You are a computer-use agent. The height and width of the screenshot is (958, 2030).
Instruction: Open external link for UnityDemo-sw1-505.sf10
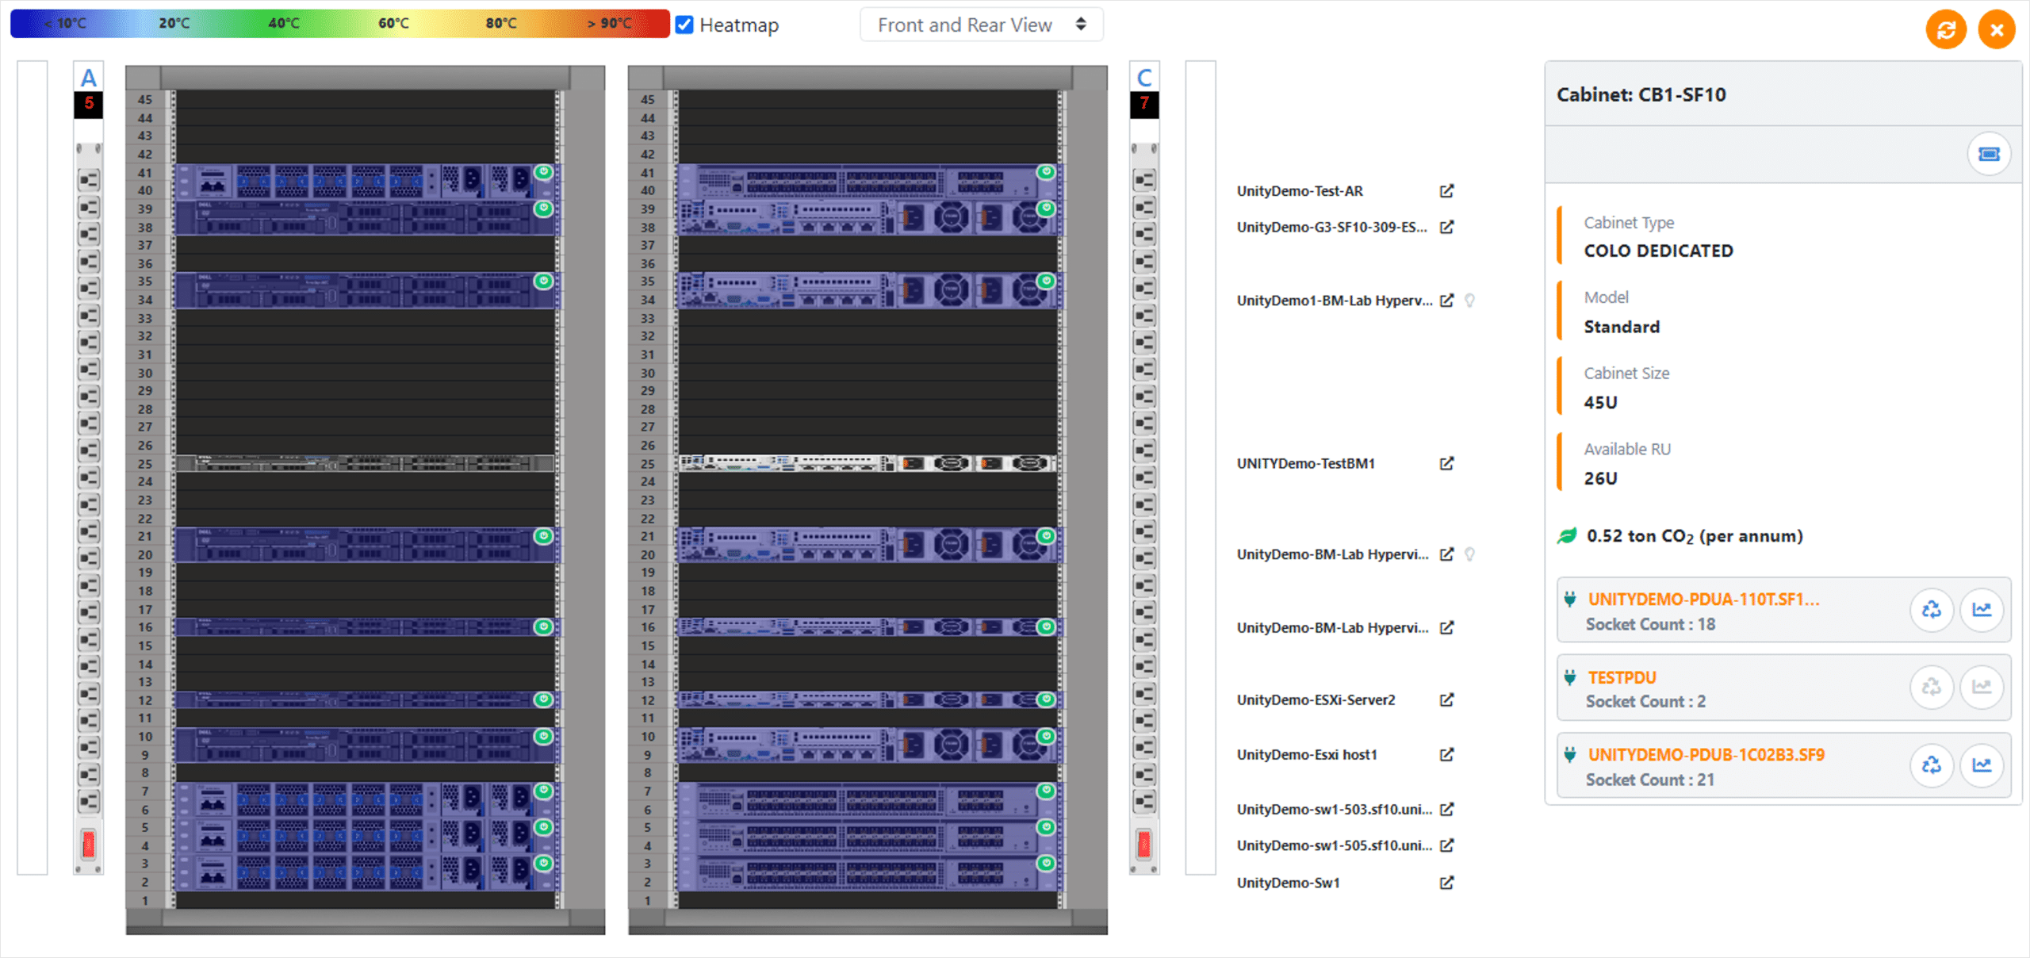point(1447,845)
